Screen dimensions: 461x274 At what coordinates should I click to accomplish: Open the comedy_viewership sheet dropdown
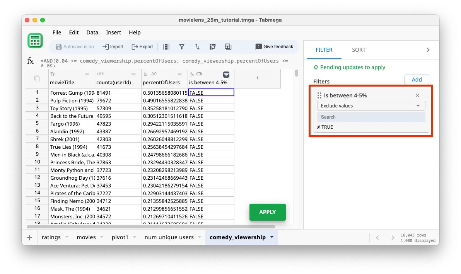point(272,237)
